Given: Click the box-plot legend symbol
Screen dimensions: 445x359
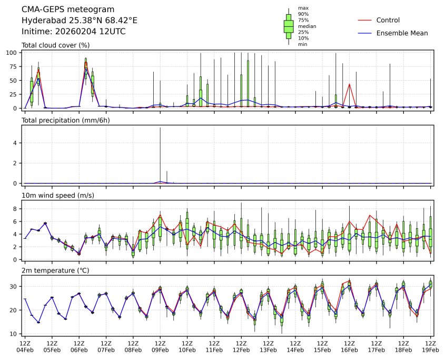Looking at the screenshot, I should [x=289, y=26].
